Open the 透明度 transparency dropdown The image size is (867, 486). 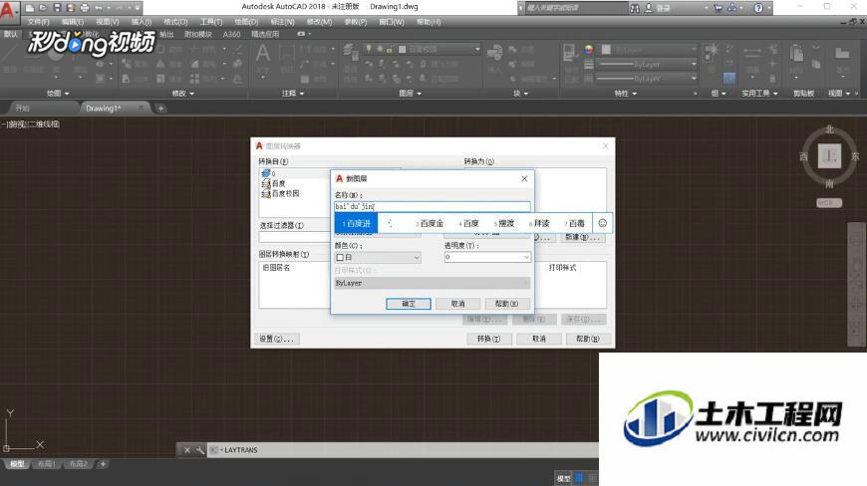(x=487, y=257)
